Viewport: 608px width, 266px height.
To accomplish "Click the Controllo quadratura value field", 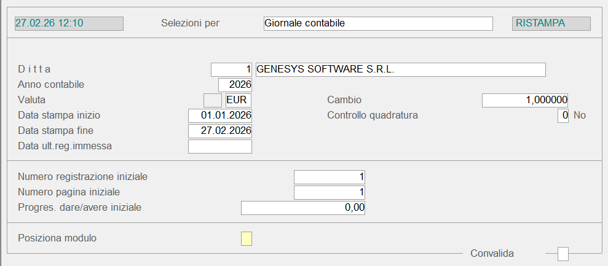I will click(563, 115).
